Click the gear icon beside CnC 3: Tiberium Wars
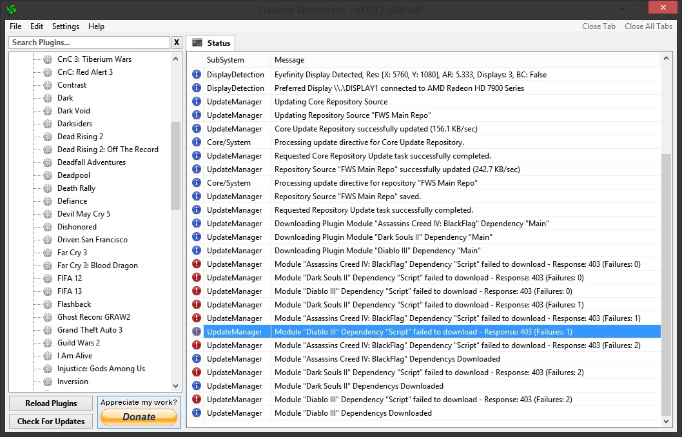This screenshot has width=682, height=437. pyautogui.click(x=48, y=59)
